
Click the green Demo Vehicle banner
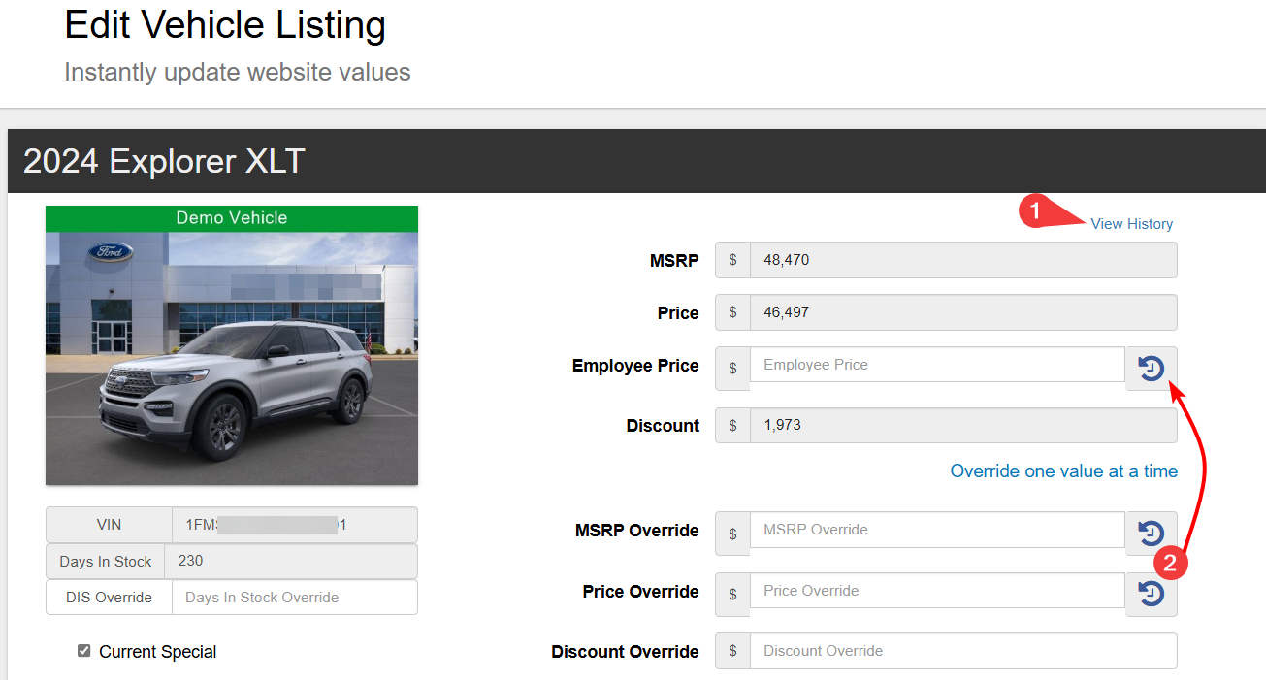click(232, 218)
